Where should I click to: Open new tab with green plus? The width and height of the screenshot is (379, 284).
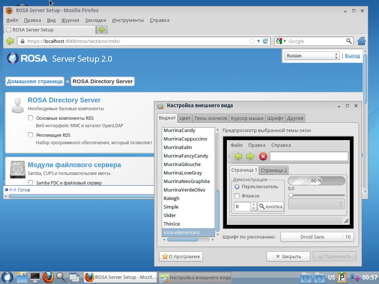coord(101,30)
